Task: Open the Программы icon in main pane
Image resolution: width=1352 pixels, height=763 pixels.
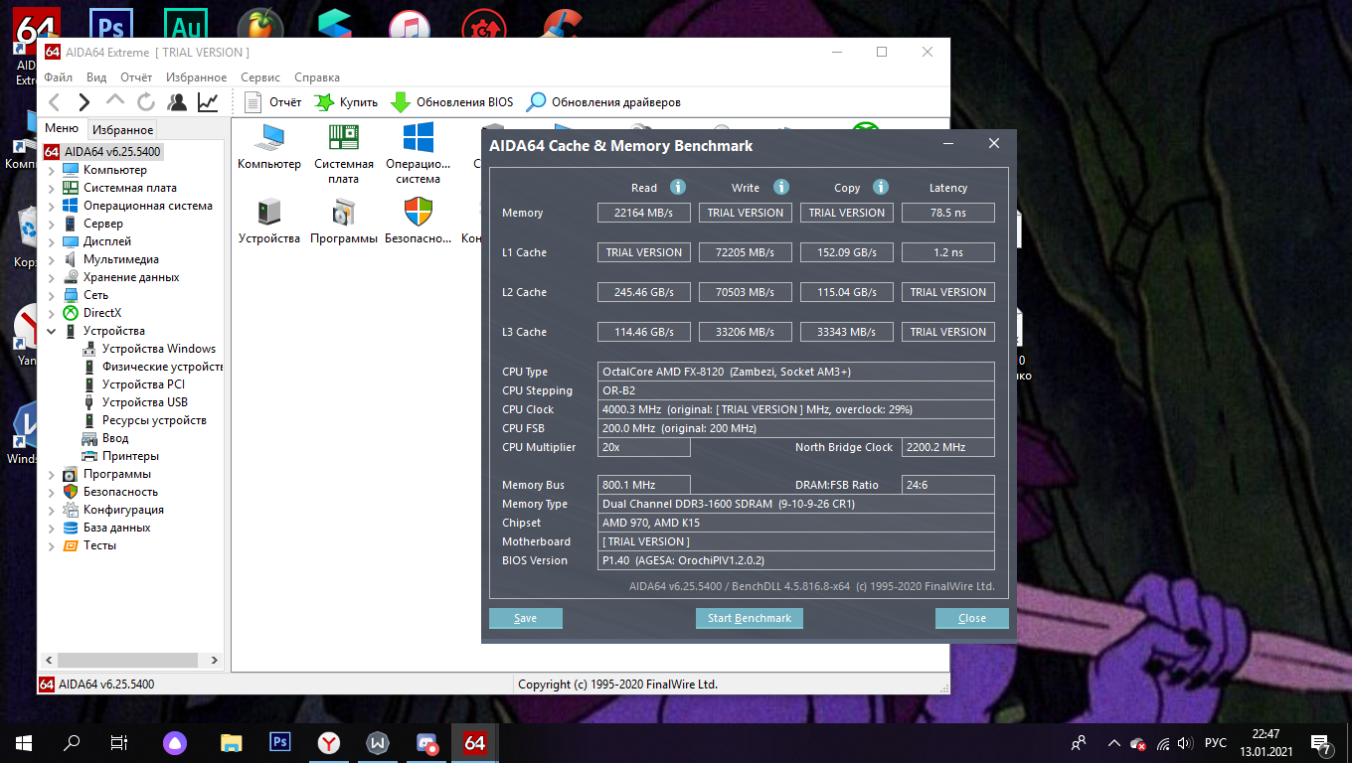Action: (x=344, y=221)
